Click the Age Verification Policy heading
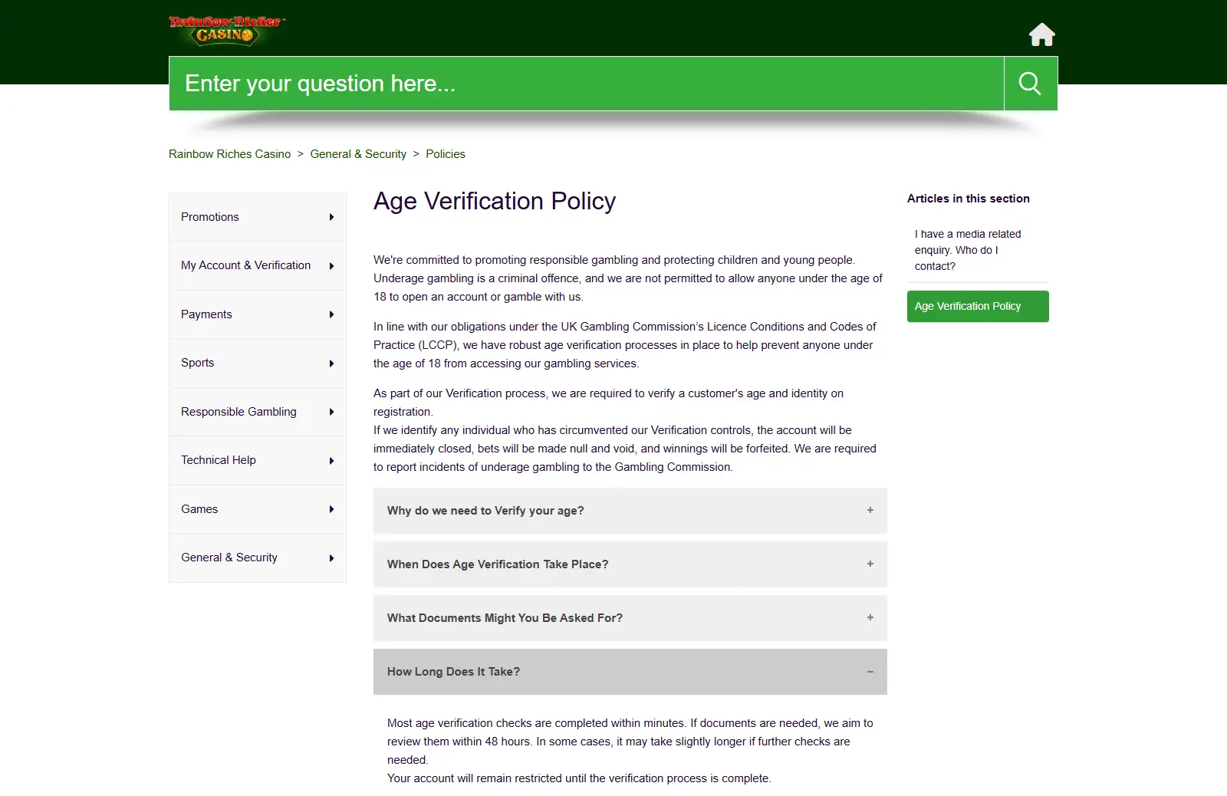1227x796 pixels. [495, 201]
